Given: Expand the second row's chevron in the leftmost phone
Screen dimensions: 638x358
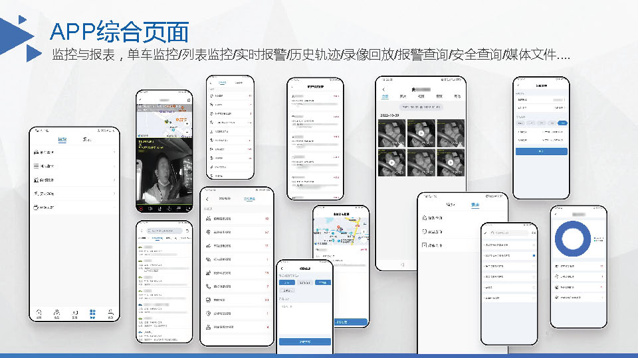Looking at the screenshot, I should coord(114,166).
